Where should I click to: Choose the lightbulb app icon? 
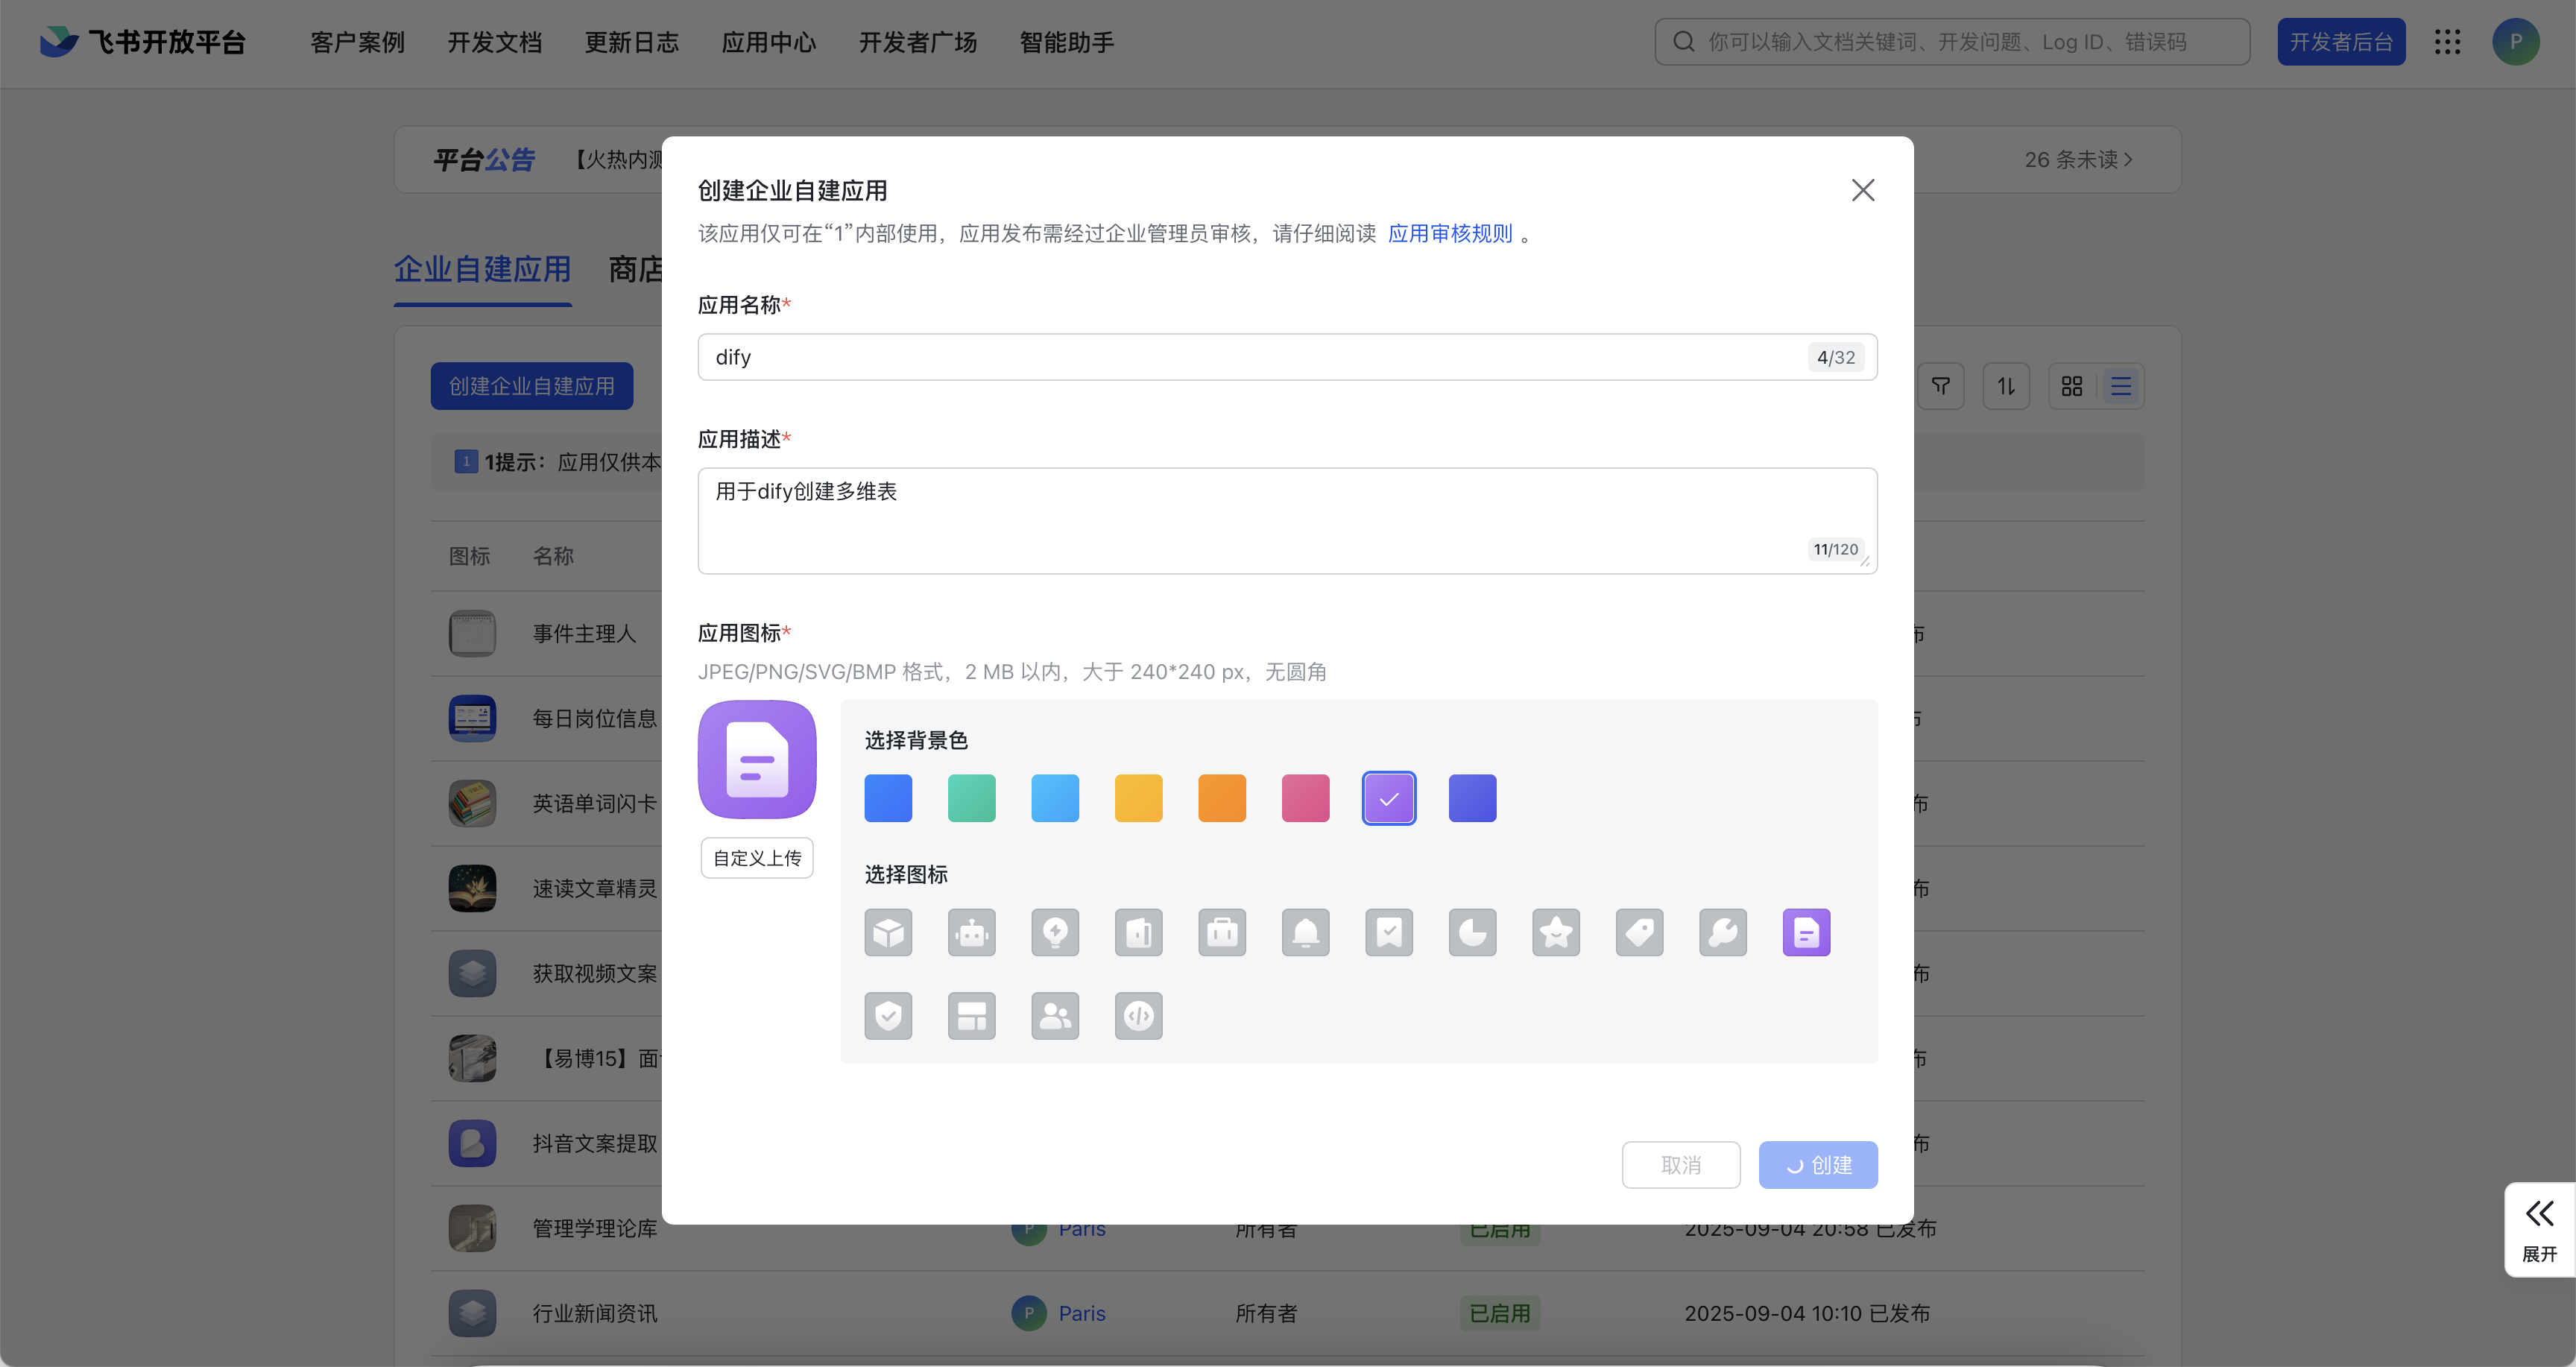pyautogui.click(x=1055, y=932)
